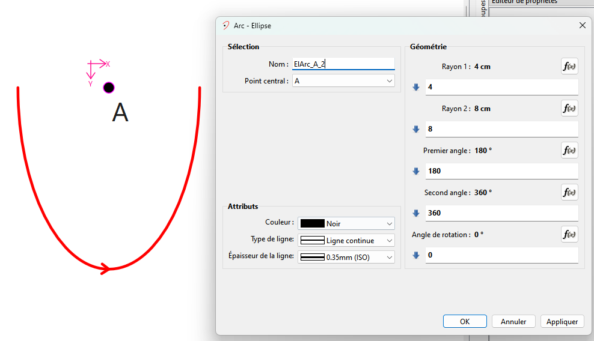The height and width of the screenshot is (341, 594).
Task: Click blue arrow beside Premier angle field
Action: [415, 171]
